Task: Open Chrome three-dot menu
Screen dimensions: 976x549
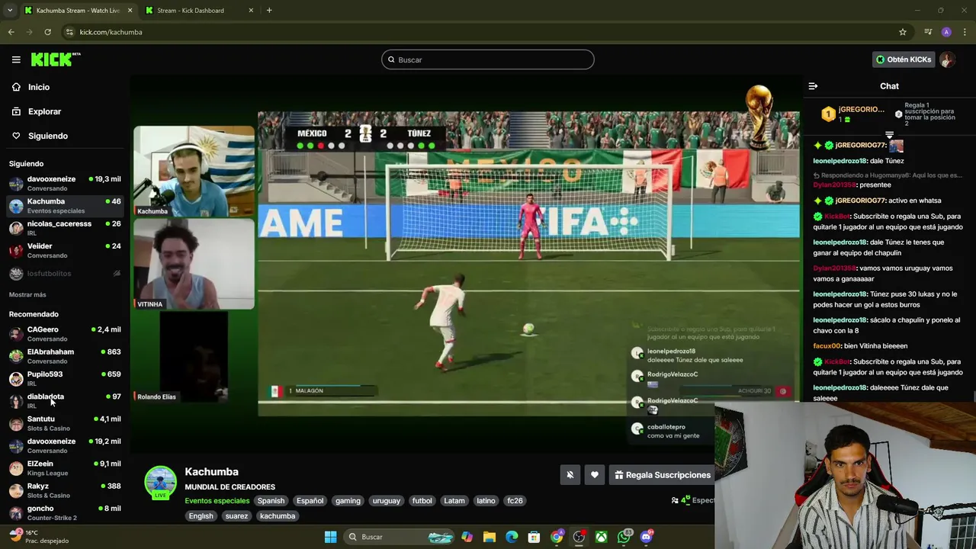Action: pos(965,32)
